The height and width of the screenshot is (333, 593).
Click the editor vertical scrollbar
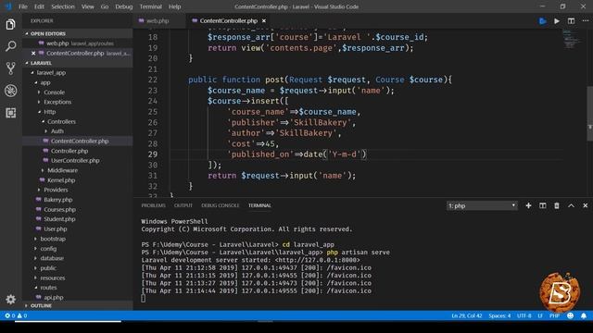click(x=589, y=113)
